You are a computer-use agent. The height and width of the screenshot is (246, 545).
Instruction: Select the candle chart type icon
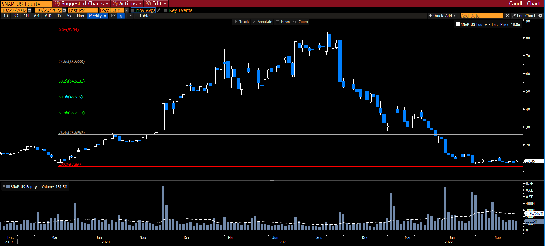point(121,16)
